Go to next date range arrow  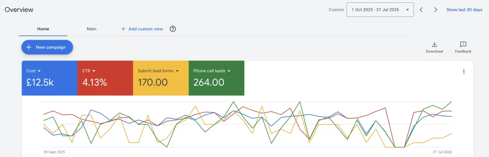(x=436, y=10)
